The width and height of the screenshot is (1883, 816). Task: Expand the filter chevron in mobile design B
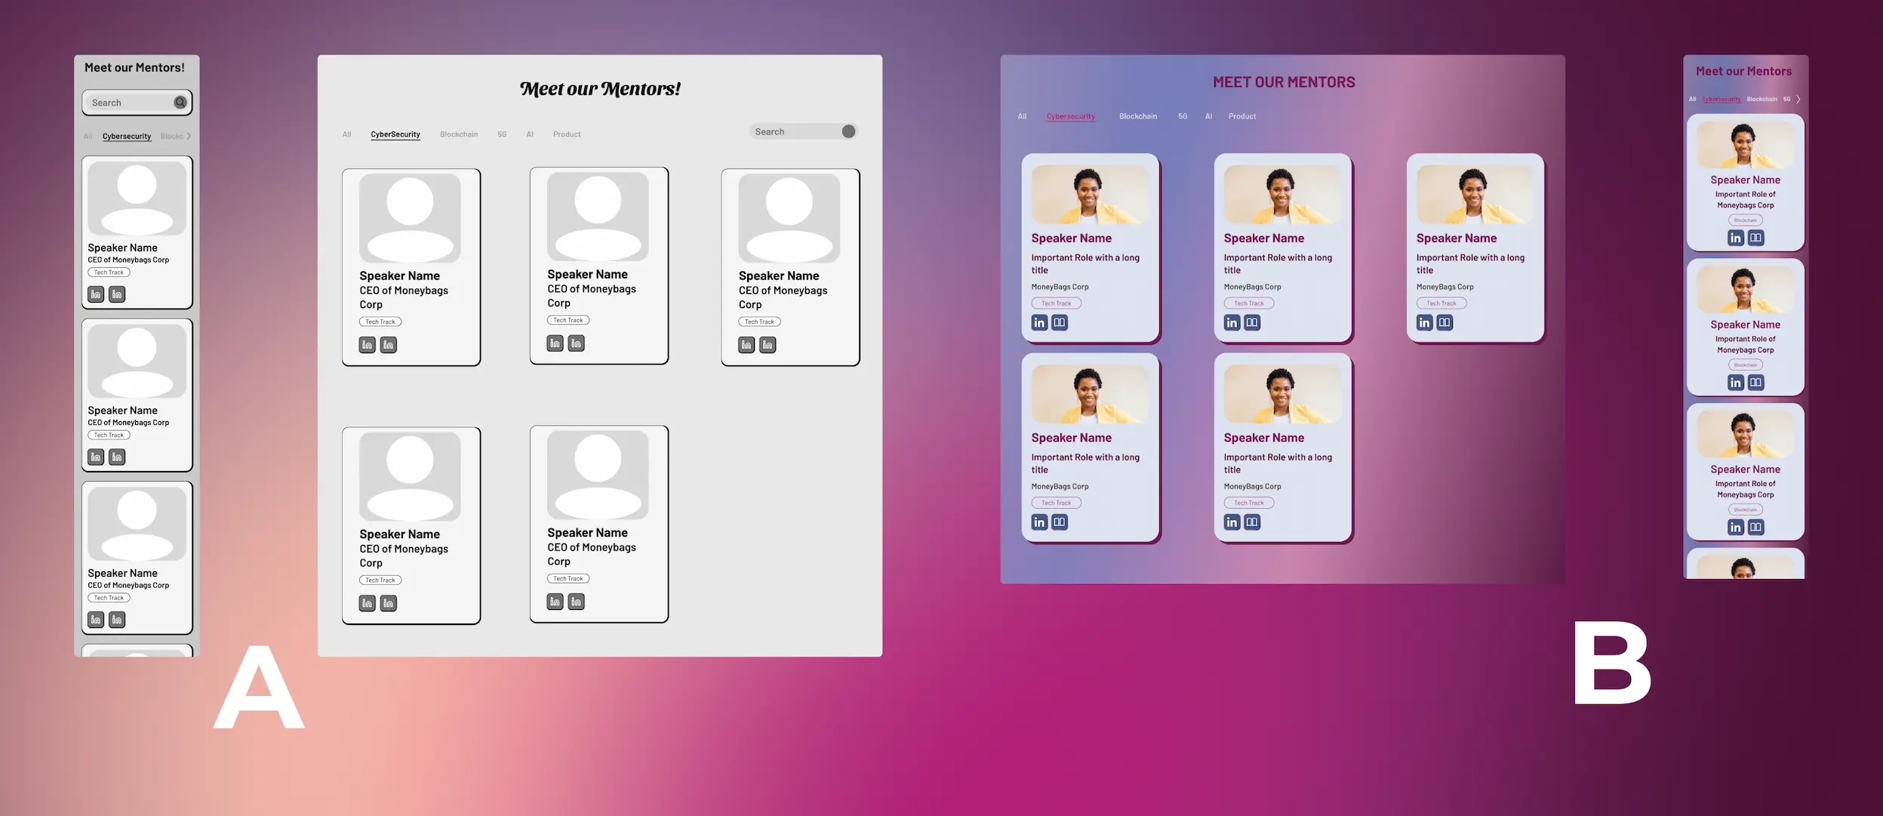coord(1799,99)
